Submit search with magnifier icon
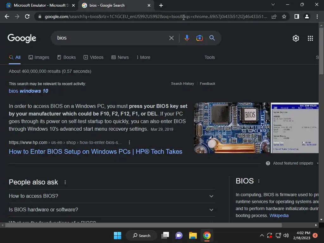 point(212,38)
